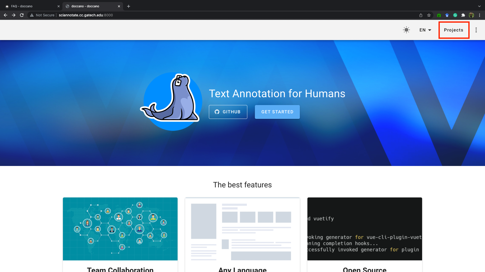Viewport: 485px width, 272px height.
Task: Click the Any Language card title
Action: pos(243,269)
